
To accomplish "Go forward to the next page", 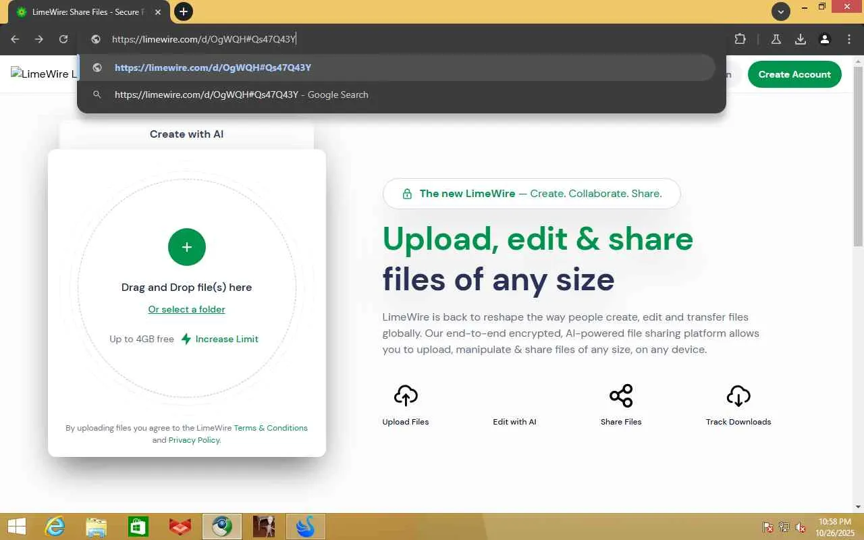I will (x=39, y=39).
